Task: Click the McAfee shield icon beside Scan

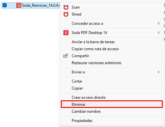Action: (66, 7)
